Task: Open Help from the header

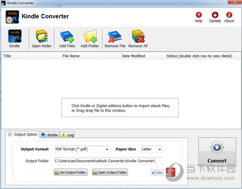Action: coord(199,15)
